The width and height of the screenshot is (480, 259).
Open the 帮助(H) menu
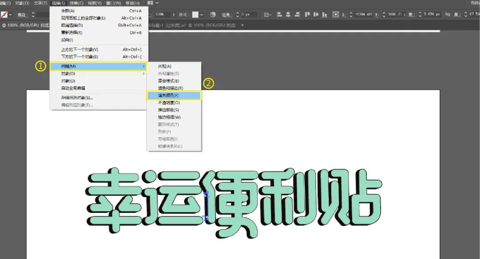[132, 3]
